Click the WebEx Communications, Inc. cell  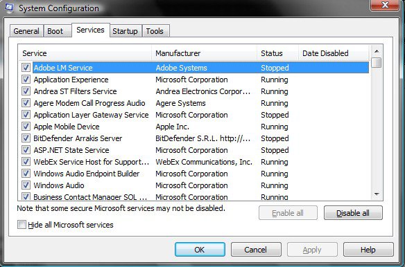point(204,162)
